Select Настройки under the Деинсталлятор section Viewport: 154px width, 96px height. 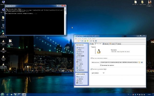tap(80, 77)
